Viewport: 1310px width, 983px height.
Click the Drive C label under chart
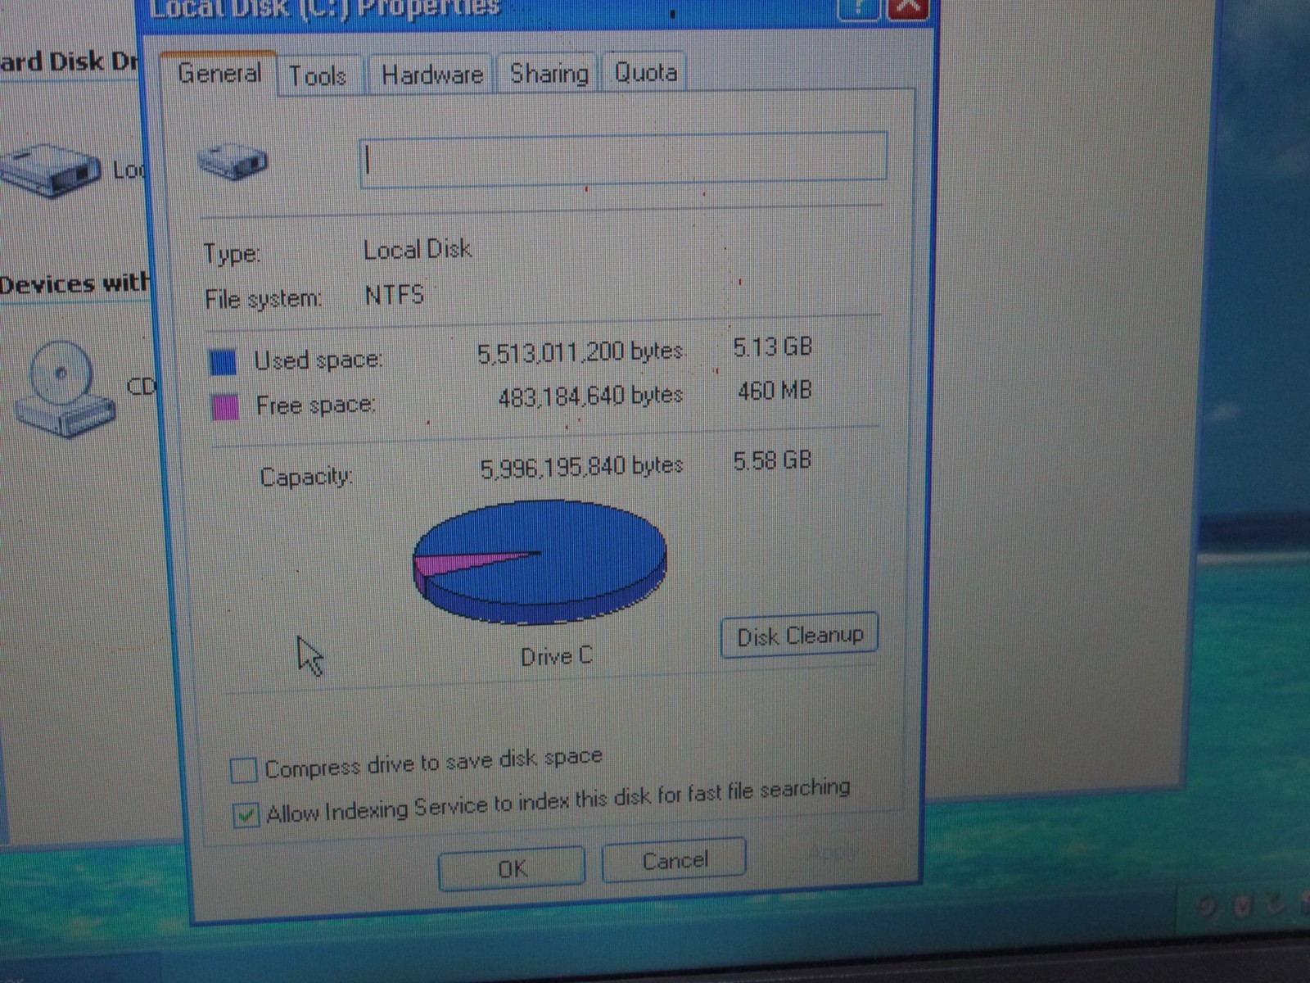pos(557,656)
